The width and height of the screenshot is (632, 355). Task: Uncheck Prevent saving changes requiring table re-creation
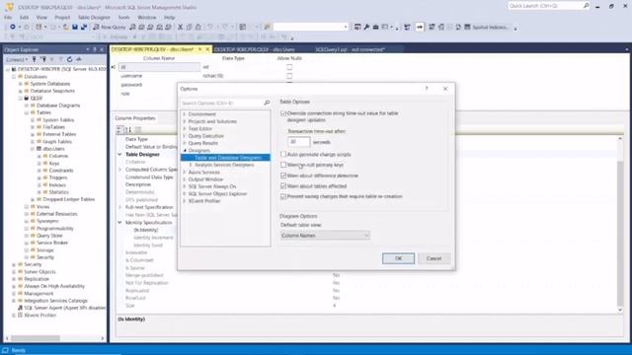(283, 196)
